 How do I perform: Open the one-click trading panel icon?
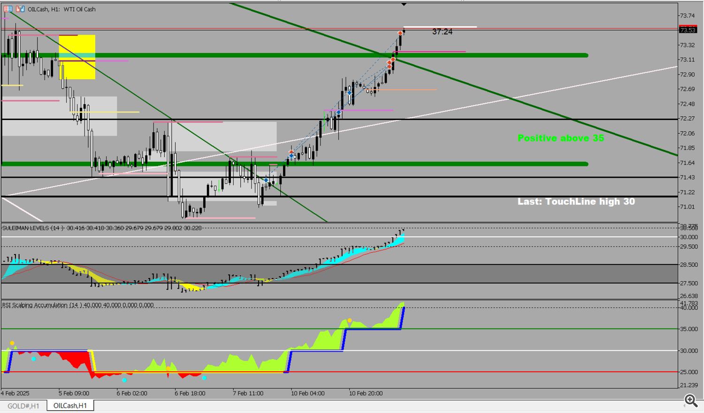pos(8,9)
